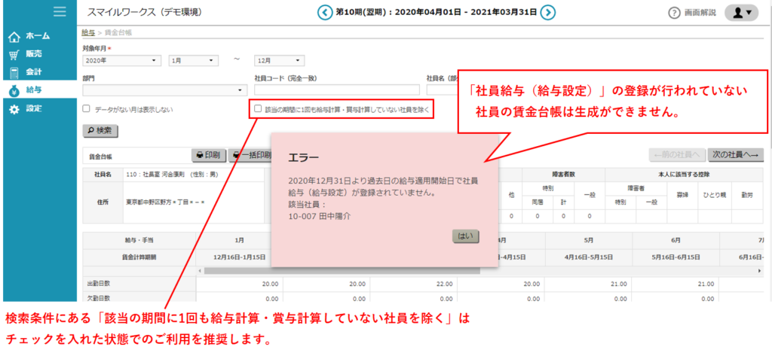Click the 賃金計算期間 row header

click(139, 257)
